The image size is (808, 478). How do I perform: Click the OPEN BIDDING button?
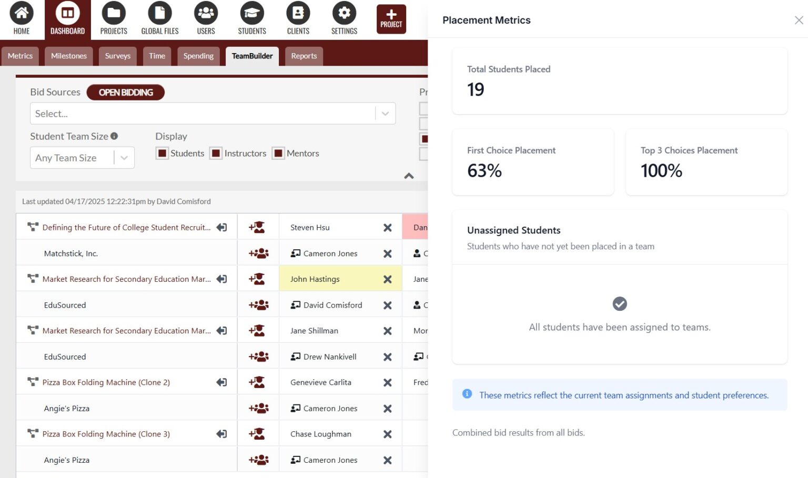125,92
